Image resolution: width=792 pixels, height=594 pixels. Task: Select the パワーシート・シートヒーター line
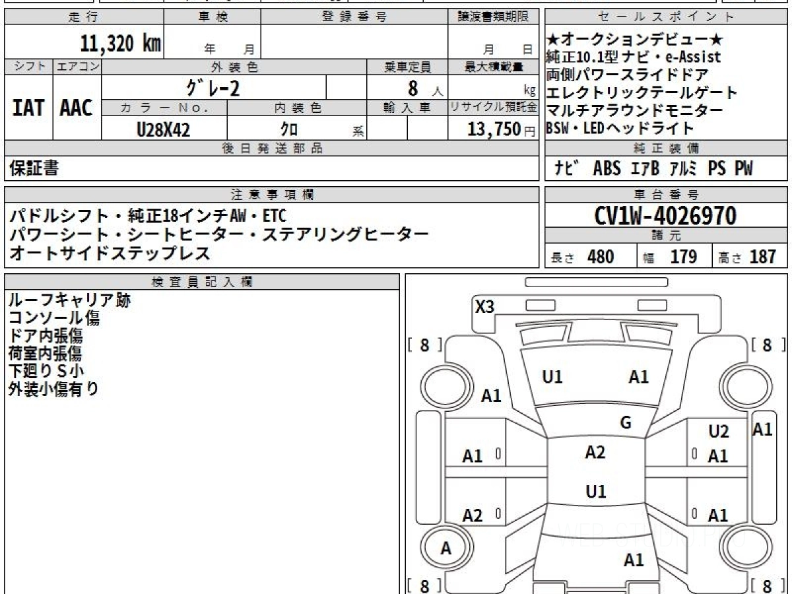coord(219,234)
